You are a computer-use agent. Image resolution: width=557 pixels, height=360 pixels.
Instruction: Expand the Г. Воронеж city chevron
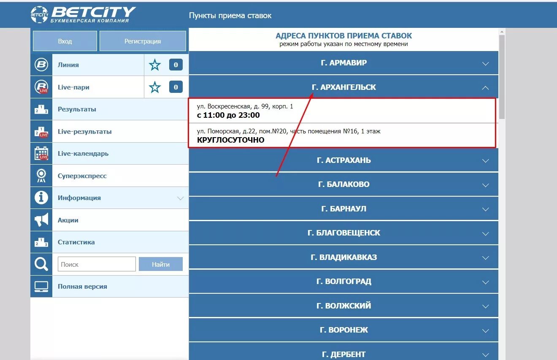485,331
